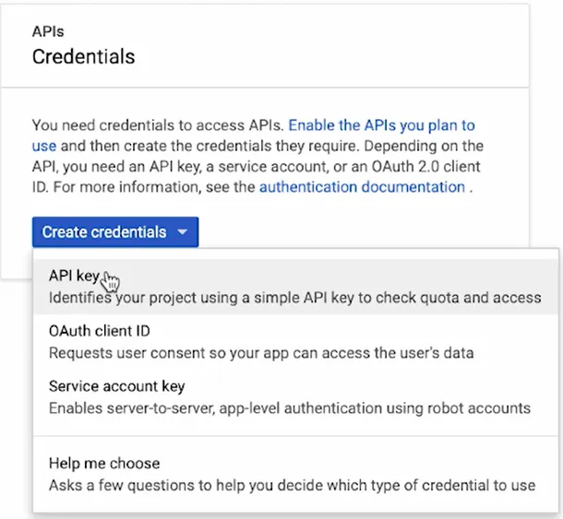Click the APIs label above Credentials
This screenshot has width=563, height=519.
[46, 31]
